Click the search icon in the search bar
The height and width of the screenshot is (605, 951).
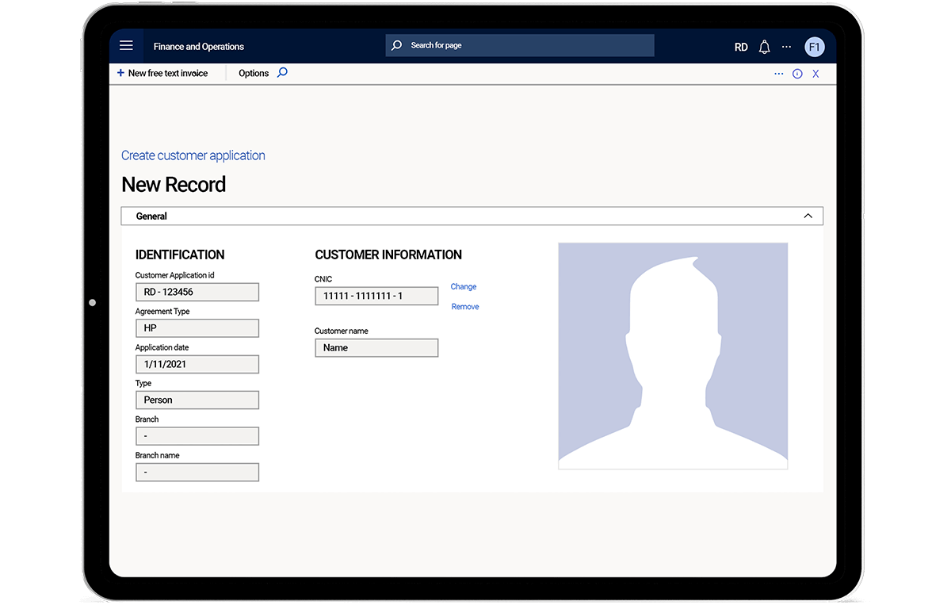click(396, 45)
